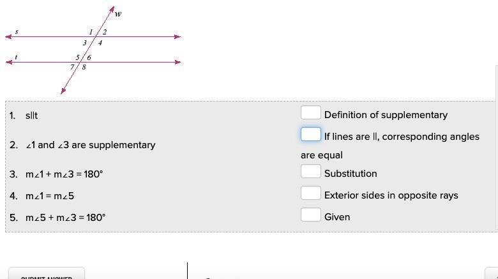The height and width of the screenshot is (279, 498).
Task: Select statement 5, m∠5 + m∠3 = 180°
Action: [65, 218]
